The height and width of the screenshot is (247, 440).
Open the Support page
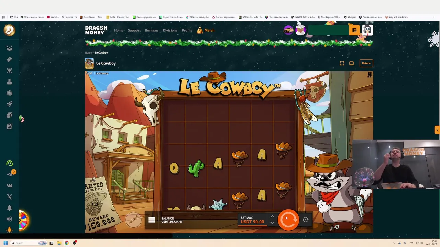(x=134, y=30)
